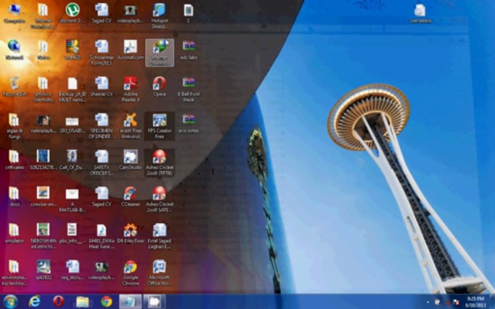Image resolution: width=495 pixels, height=309 pixels.
Task: Select the emulator folder
Action: pyautogui.click(x=14, y=233)
